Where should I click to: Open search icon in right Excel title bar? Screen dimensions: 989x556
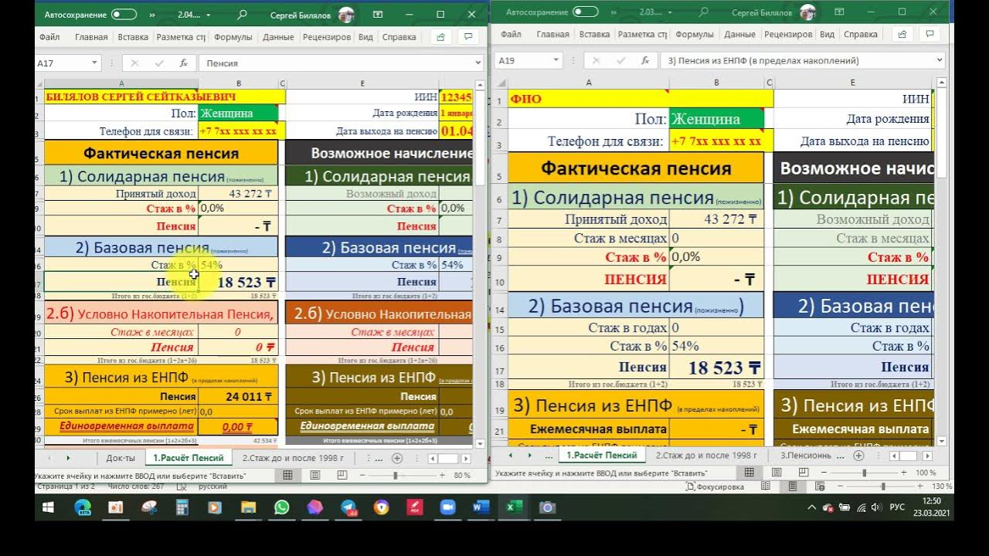pos(704,12)
